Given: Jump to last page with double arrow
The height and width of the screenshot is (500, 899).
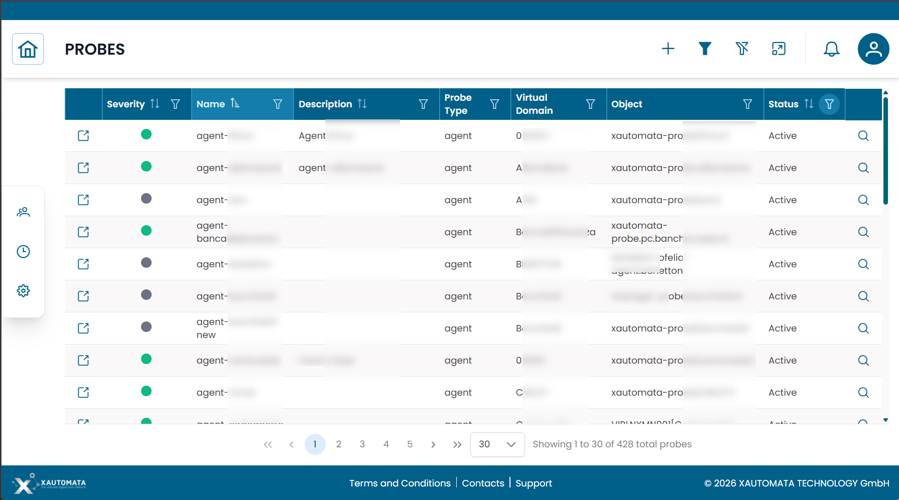Looking at the screenshot, I should click(x=457, y=444).
